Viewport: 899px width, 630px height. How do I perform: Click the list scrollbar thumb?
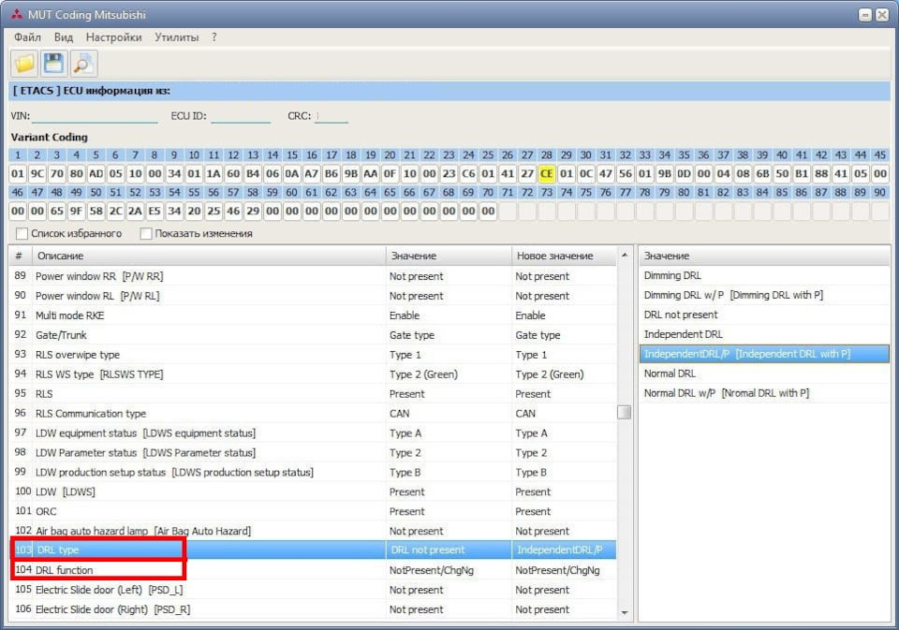coord(625,412)
